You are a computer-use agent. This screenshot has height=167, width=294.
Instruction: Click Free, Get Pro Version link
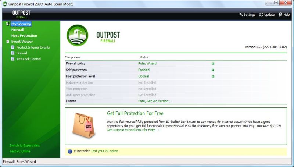click(155, 101)
